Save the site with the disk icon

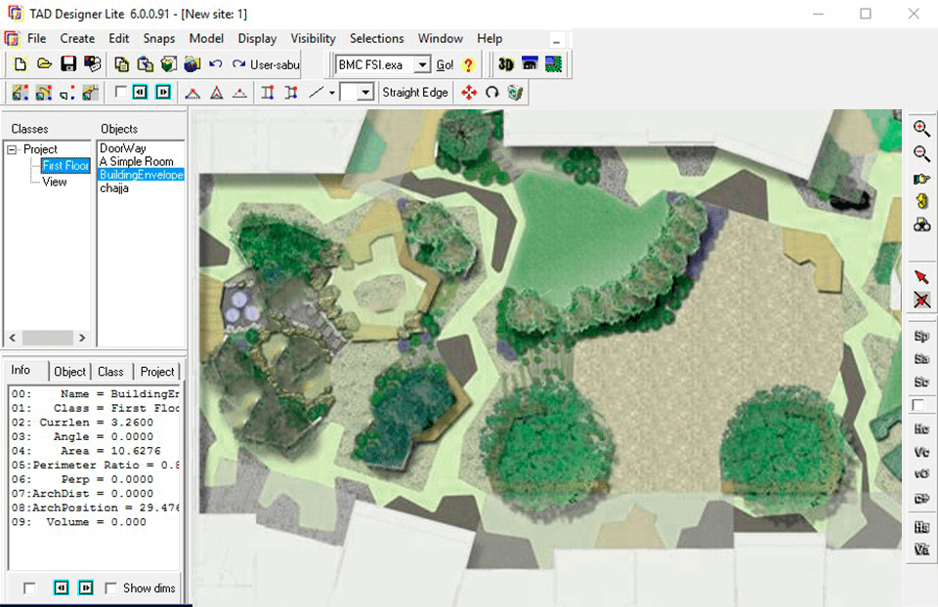[x=68, y=63]
